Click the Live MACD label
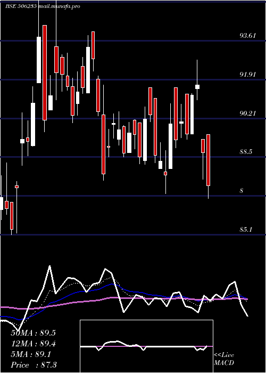Image resolution: width=266 pixels, height=373 pixels. [x=224, y=359]
